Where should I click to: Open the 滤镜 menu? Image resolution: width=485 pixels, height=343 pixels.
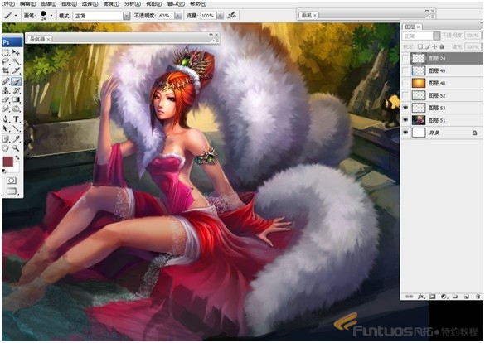(x=111, y=4)
